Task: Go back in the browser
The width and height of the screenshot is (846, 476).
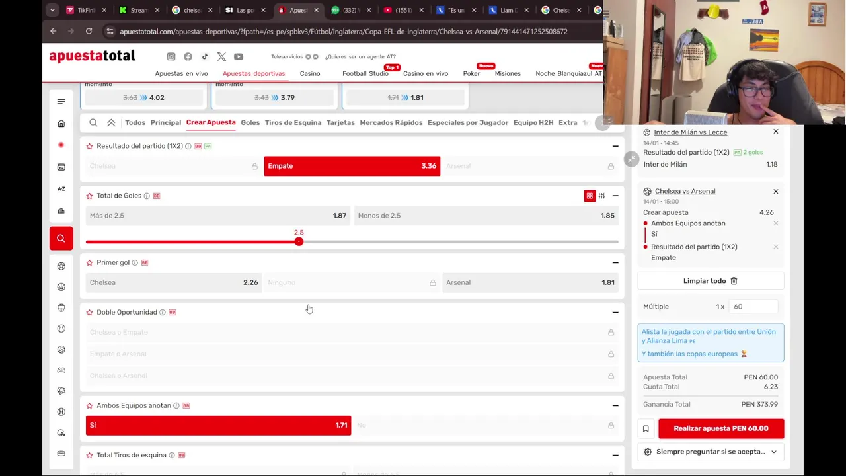Action: click(x=53, y=31)
